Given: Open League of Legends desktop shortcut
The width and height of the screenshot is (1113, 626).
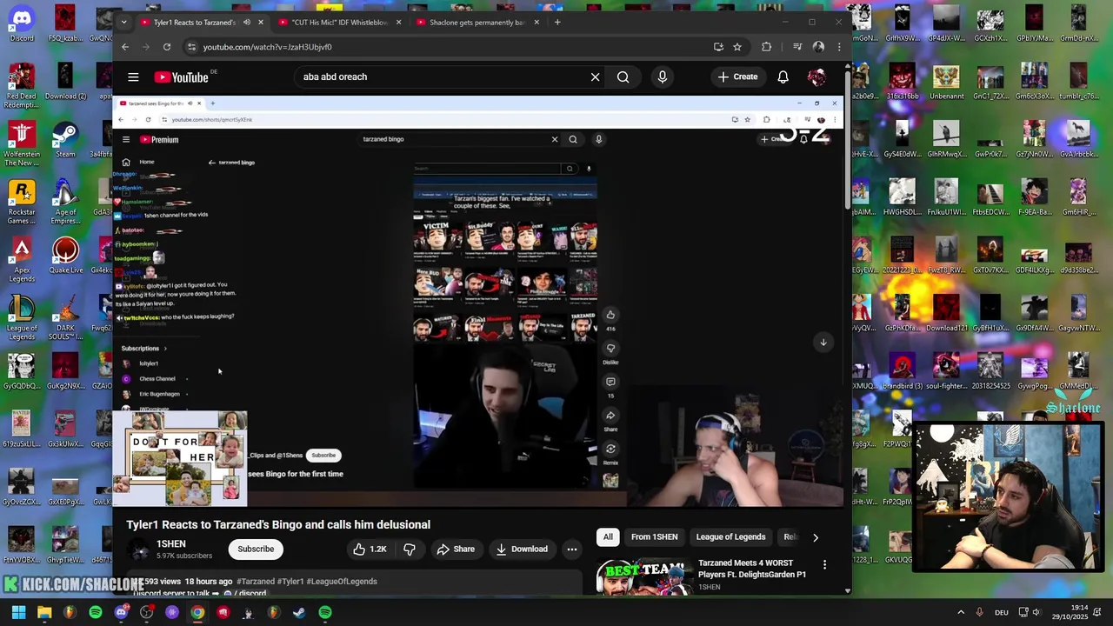Looking at the screenshot, I should coord(22,317).
